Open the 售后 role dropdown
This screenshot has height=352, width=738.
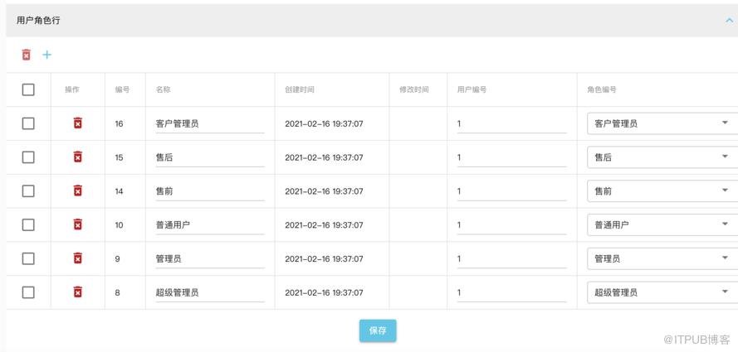[662, 157]
